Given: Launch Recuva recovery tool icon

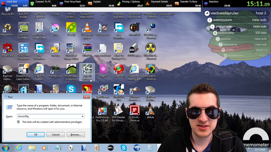Looking at the screenshot, I should (x=55, y=50).
